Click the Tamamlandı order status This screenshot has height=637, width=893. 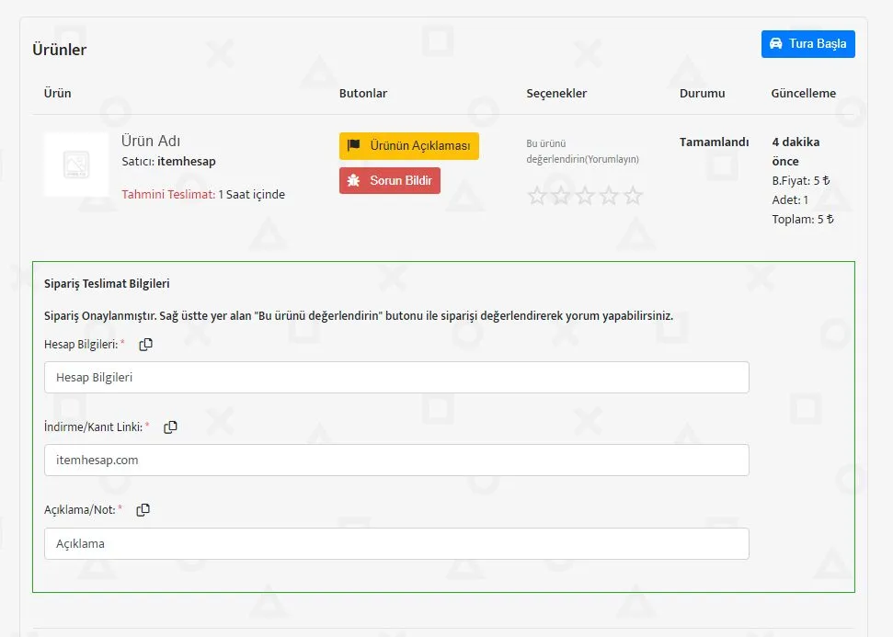714,142
